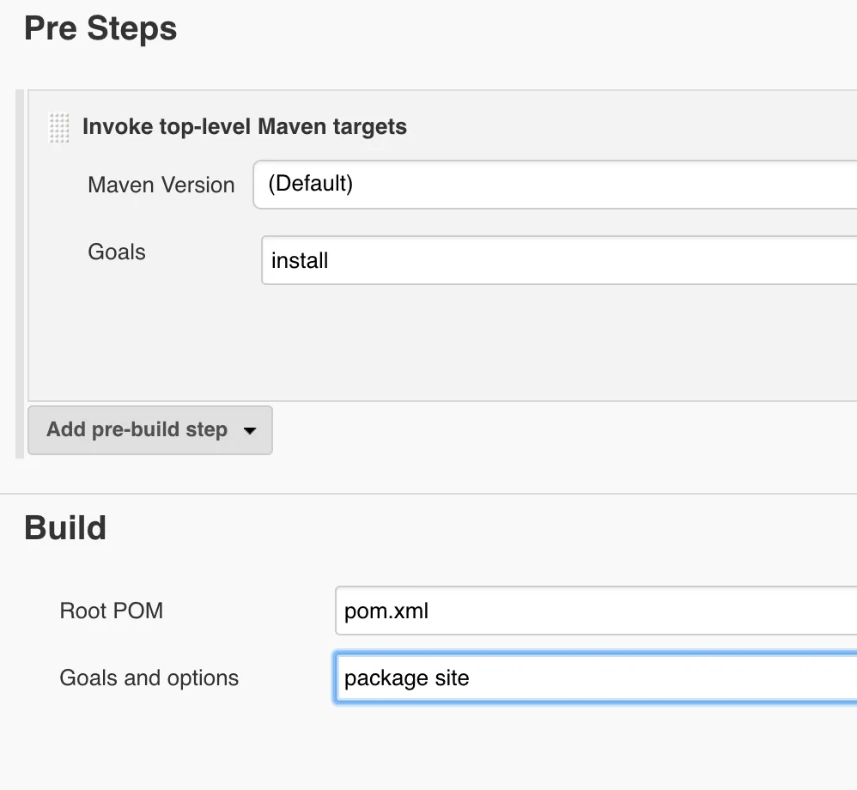This screenshot has height=790, width=857.
Task: Select the "Invoke top-level Maven targets" title
Action: point(245,127)
